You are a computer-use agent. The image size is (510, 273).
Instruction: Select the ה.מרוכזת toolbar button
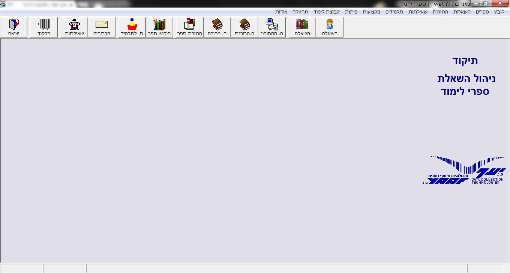tap(244, 27)
